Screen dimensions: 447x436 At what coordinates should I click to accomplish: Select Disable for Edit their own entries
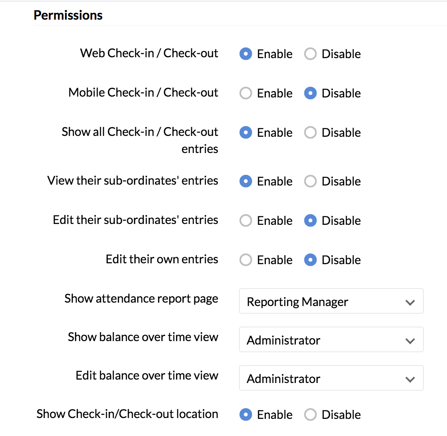click(x=310, y=260)
